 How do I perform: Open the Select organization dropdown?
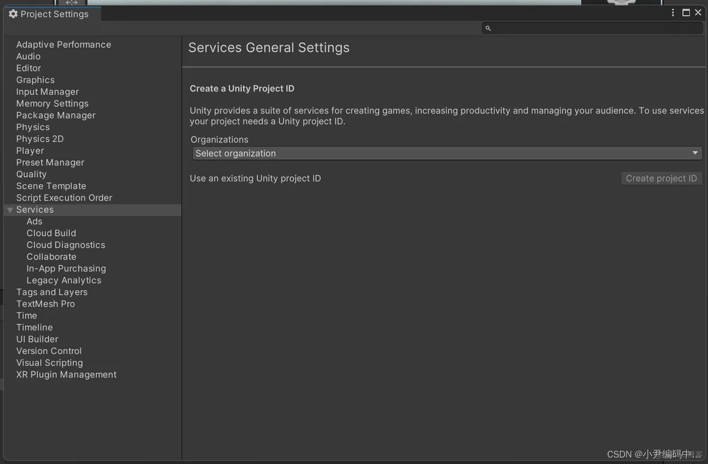[447, 153]
